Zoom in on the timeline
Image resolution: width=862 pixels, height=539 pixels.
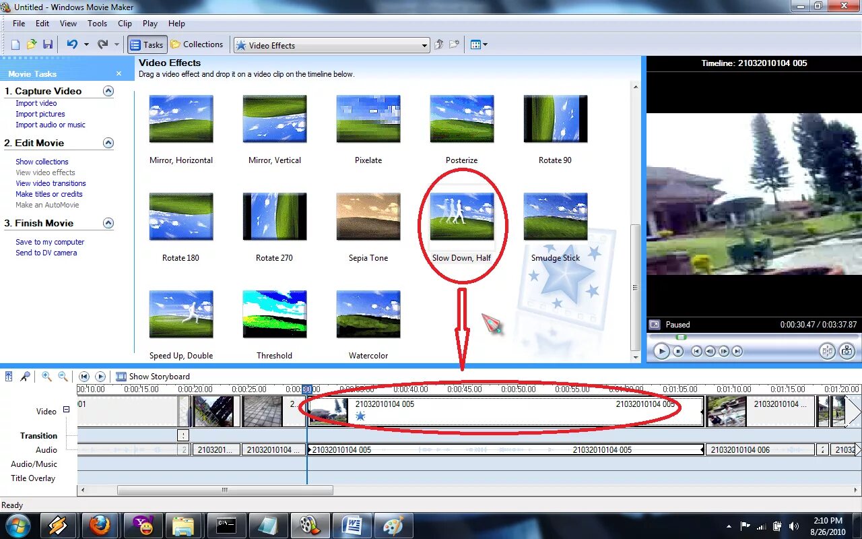coord(46,376)
